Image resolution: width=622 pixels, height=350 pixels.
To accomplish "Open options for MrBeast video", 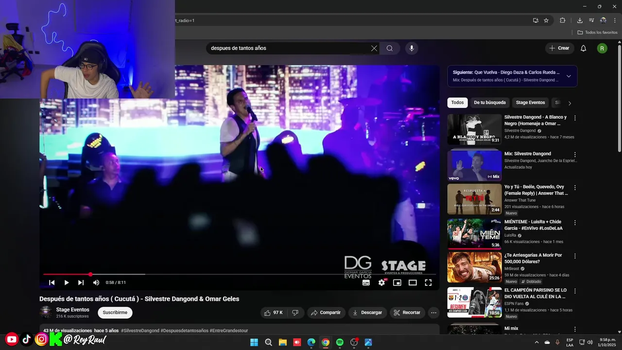I will [x=575, y=256].
